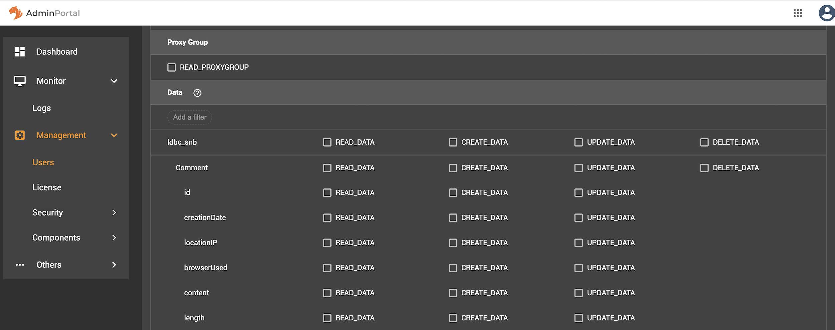The height and width of the screenshot is (330, 835).
Task: Check UPDATE_DATA for creationDate
Action: tap(578, 217)
